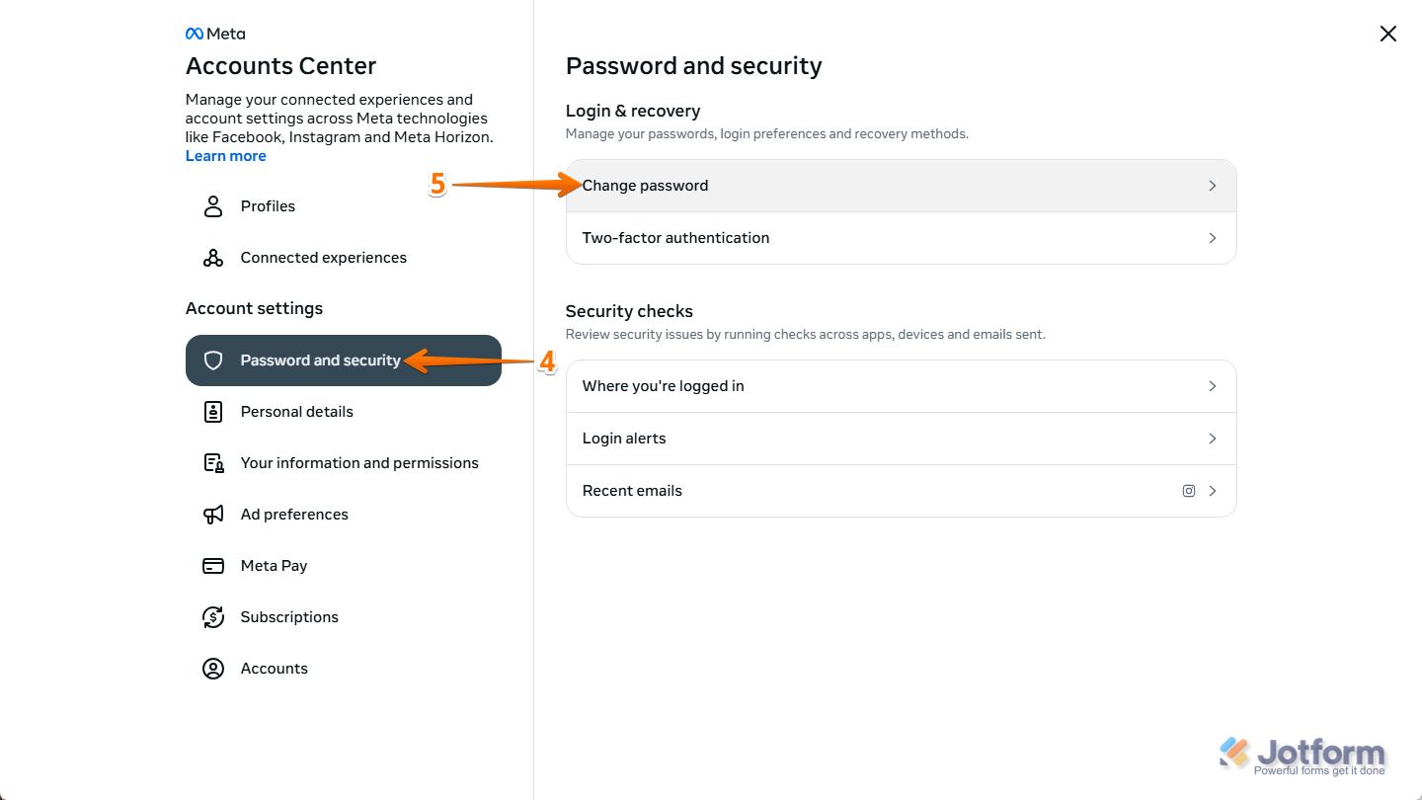Screen dimensions: 1422x800
Task: Close the Accounts Center dialog
Action: tap(1387, 33)
